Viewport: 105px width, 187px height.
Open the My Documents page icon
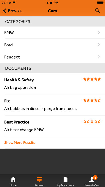[66, 179]
